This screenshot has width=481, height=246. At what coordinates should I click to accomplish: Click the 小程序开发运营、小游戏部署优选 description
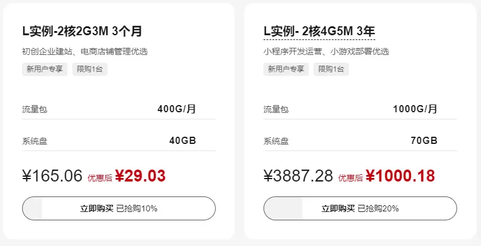[326, 51]
